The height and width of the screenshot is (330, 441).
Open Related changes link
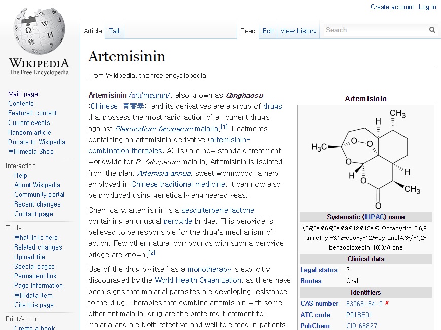coord(38,247)
